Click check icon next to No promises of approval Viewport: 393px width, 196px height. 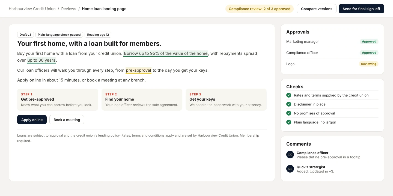pos(289,113)
